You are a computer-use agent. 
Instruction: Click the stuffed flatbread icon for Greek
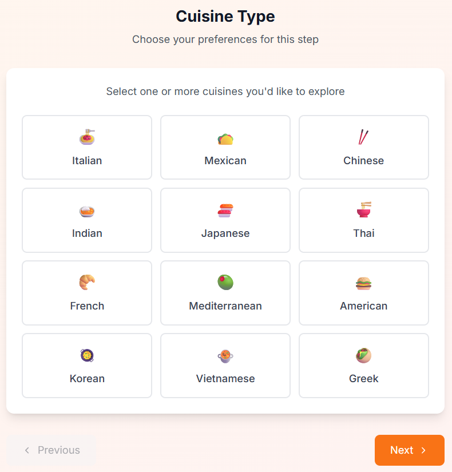click(x=364, y=355)
